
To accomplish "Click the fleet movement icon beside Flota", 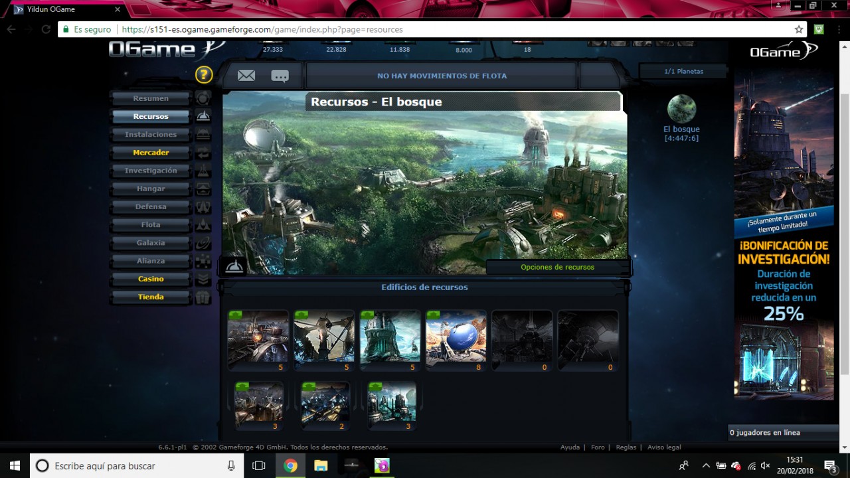I will [203, 224].
